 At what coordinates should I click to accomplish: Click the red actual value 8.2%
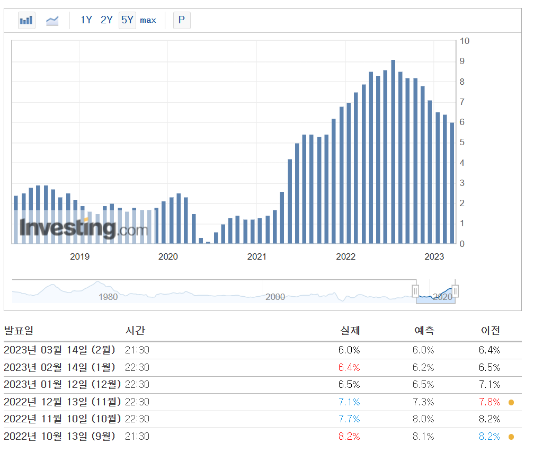349,436
